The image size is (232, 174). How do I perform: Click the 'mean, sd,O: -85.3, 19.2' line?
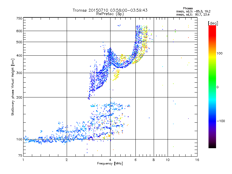point(193,11)
